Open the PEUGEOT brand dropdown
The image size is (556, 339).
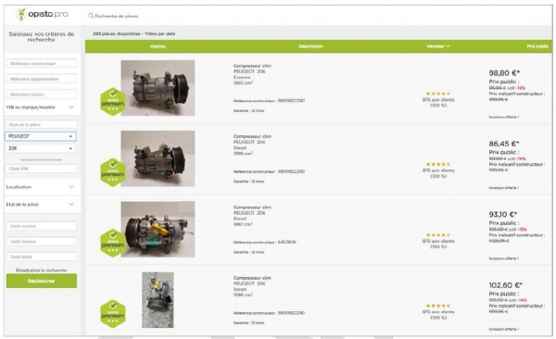(x=41, y=136)
